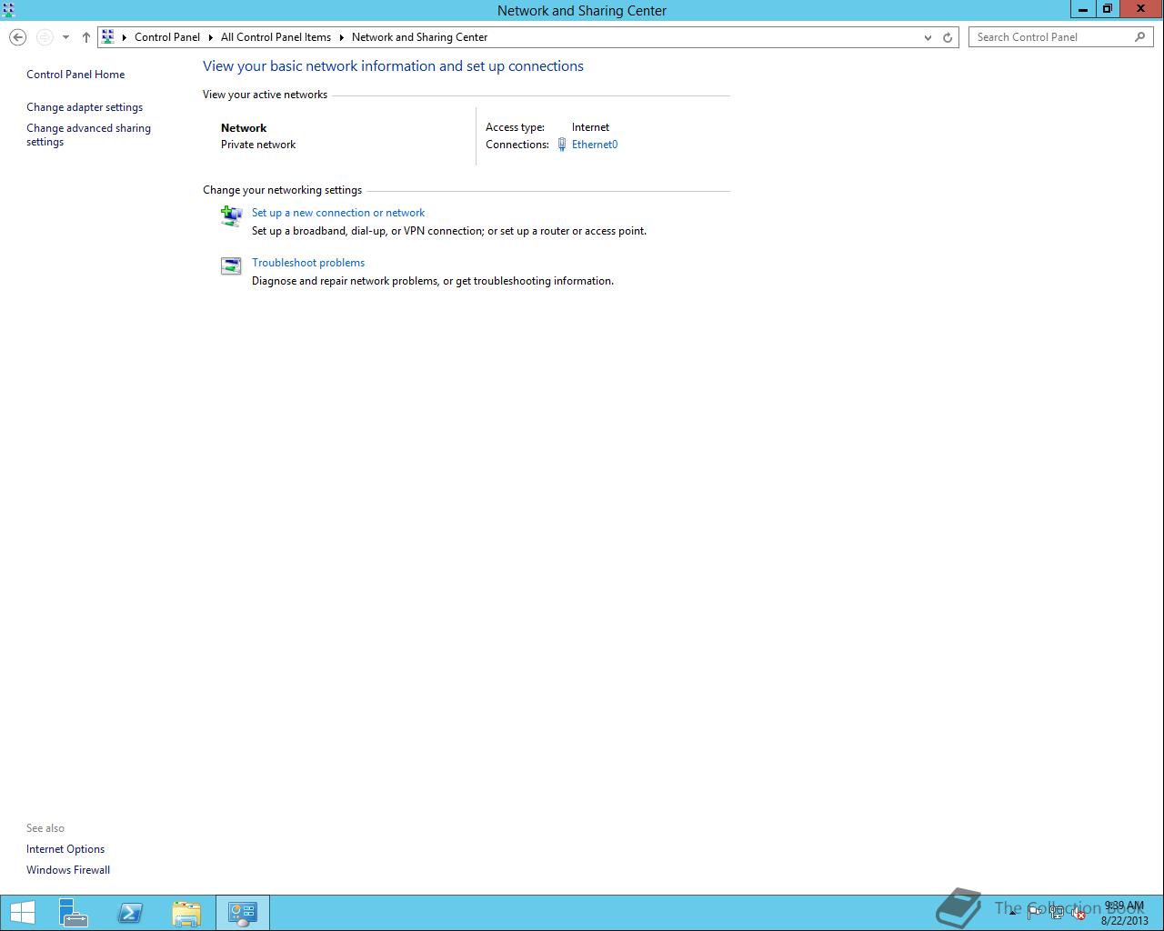Click the Connections: label
Screen dimensions: 1164x931
(x=517, y=145)
